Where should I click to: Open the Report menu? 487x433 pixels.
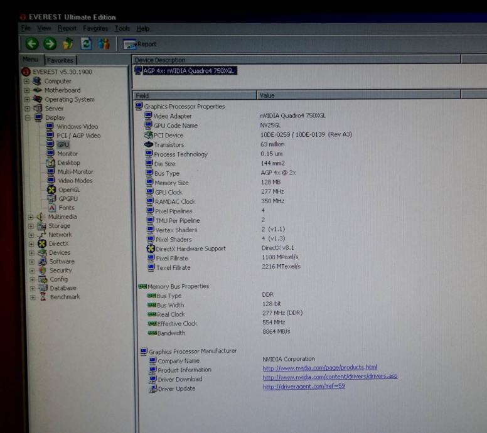click(67, 28)
